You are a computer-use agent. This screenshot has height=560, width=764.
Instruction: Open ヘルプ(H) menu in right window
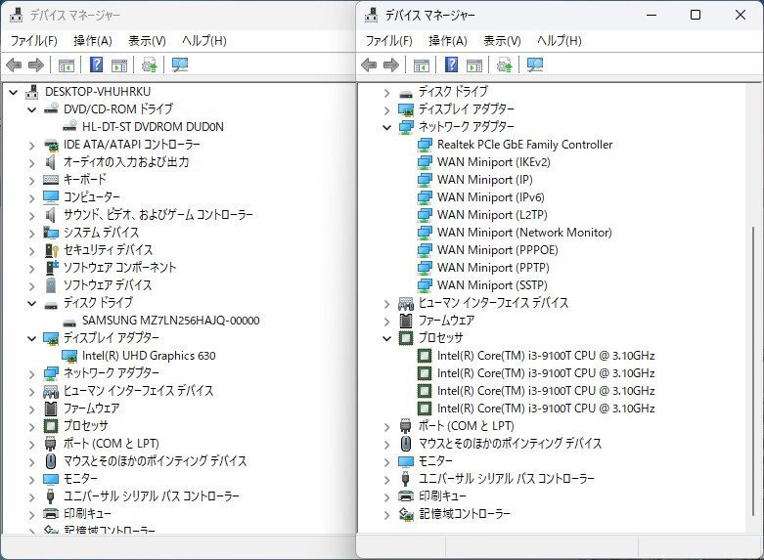click(559, 41)
